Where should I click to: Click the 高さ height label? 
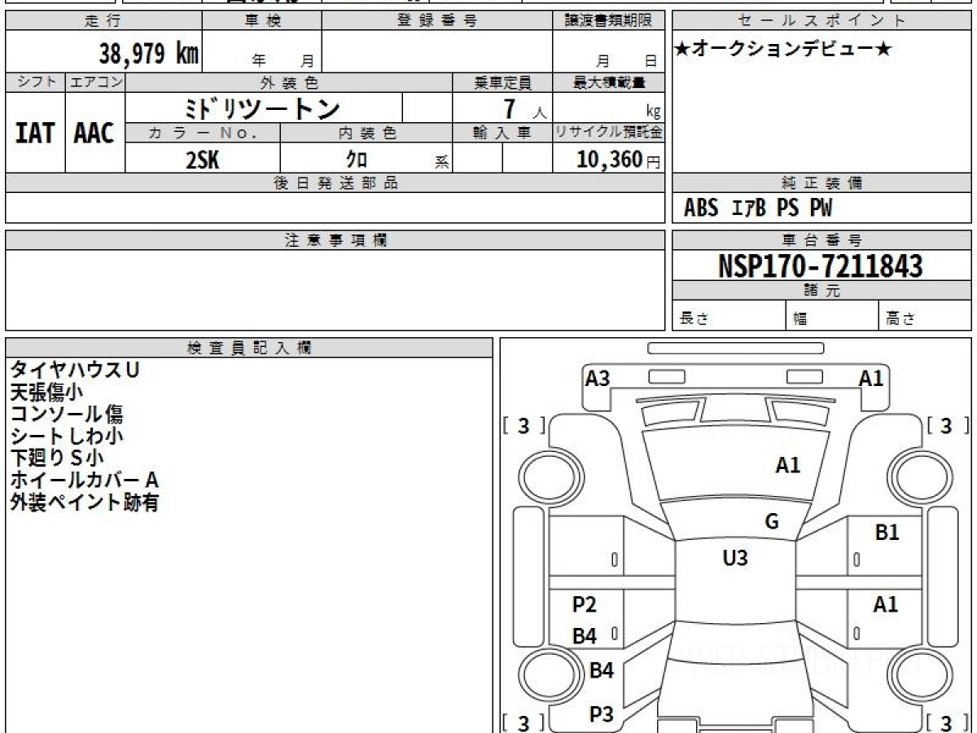901,318
